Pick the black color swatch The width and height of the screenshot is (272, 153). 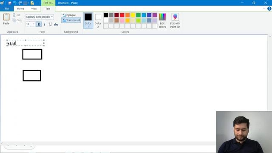[106, 15]
